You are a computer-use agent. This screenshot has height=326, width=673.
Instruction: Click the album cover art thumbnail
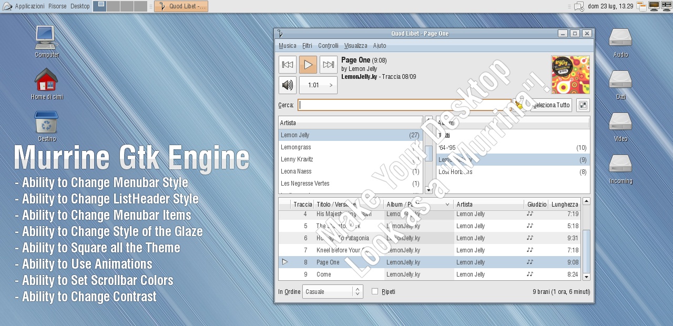click(x=570, y=75)
